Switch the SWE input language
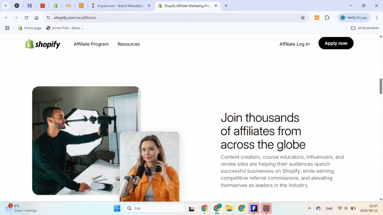383x215 pixels. coord(329,208)
